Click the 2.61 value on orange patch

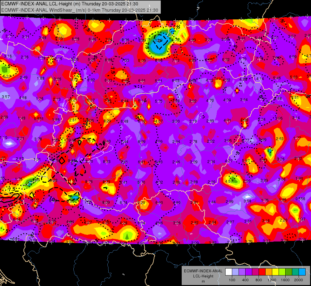(x=73, y=120)
